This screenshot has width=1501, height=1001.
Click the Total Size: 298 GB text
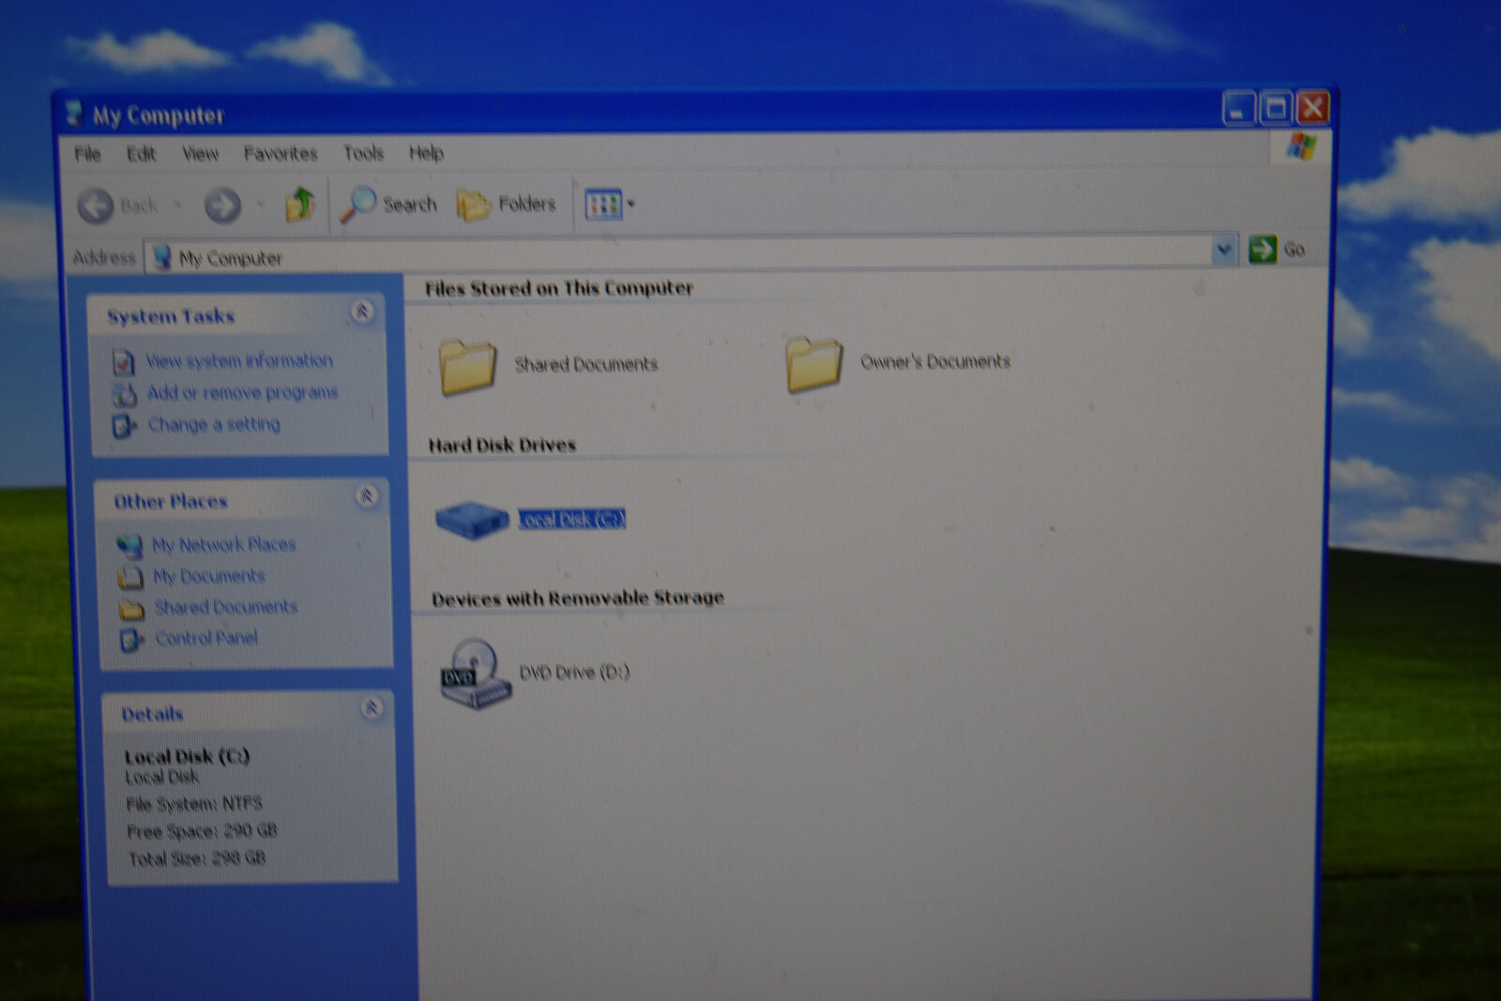[x=197, y=858]
